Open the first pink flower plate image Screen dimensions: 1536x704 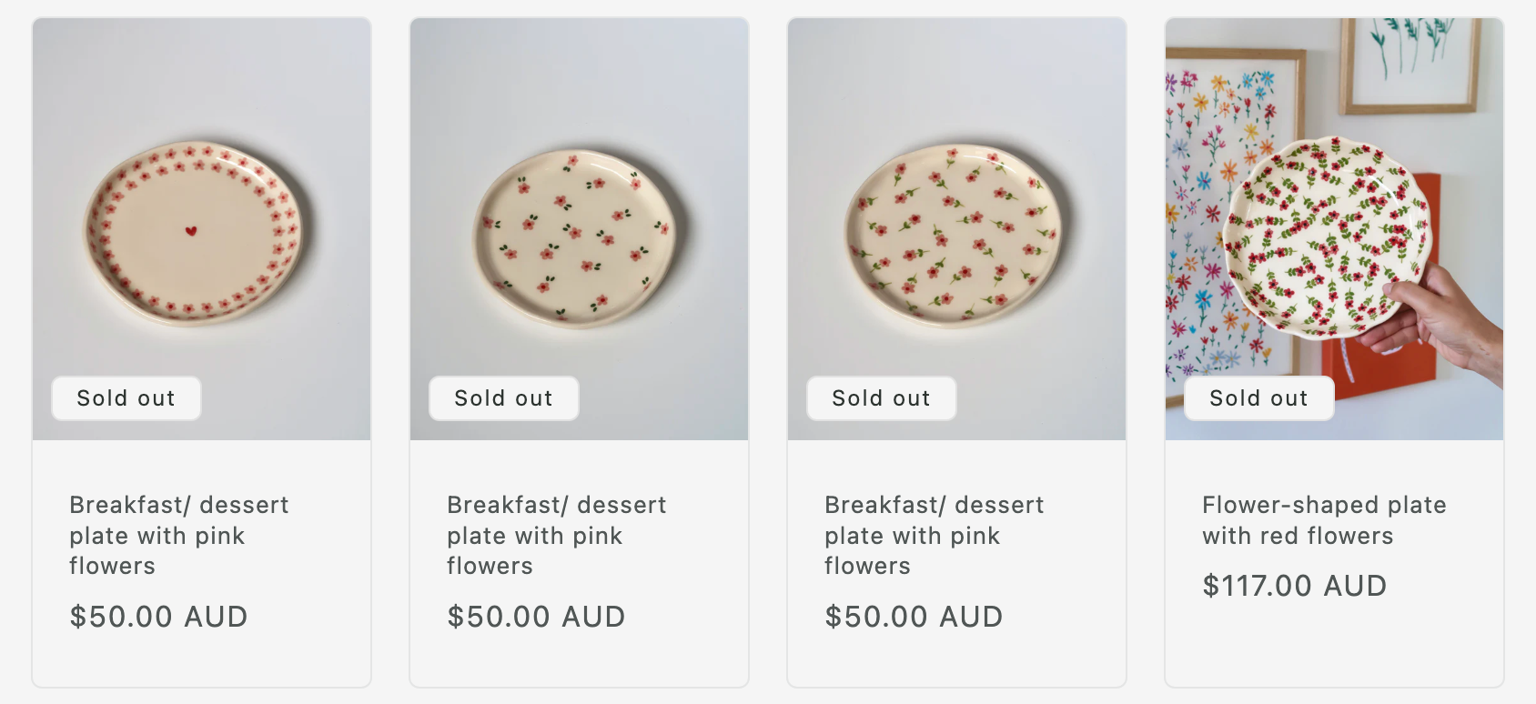click(x=201, y=227)
